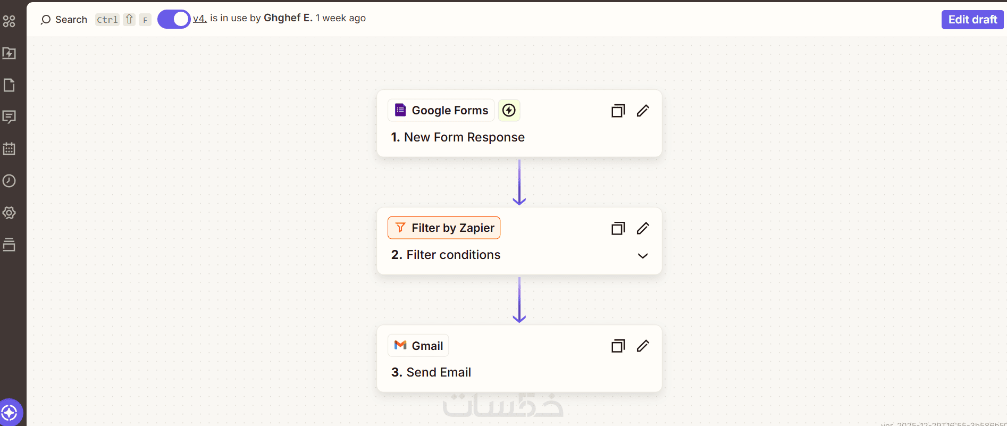This screenshot has width=1007, height=426.
Task: Click the Google Forms trigger lightning badge
Action: click(509, 110)
